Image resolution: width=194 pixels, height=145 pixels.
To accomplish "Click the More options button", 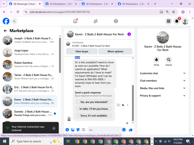I will [115, 51].
